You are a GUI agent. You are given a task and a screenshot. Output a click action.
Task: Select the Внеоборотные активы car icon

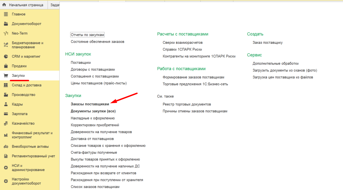(6, 147)
